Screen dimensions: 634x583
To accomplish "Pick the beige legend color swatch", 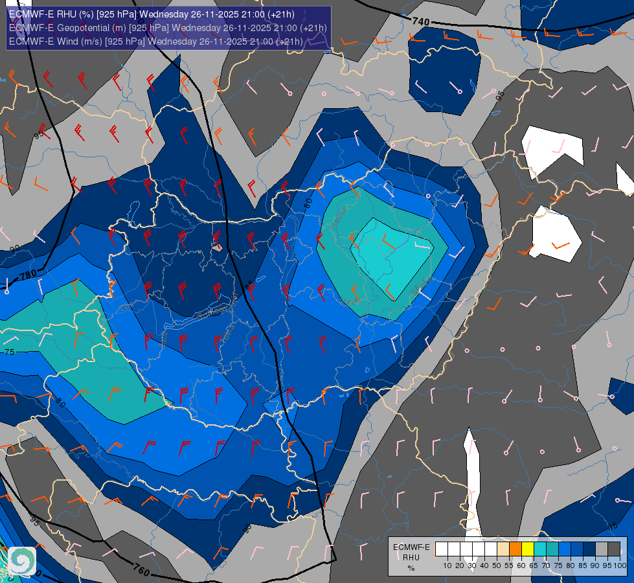I will pyautogui.click(x=503, y=549).
